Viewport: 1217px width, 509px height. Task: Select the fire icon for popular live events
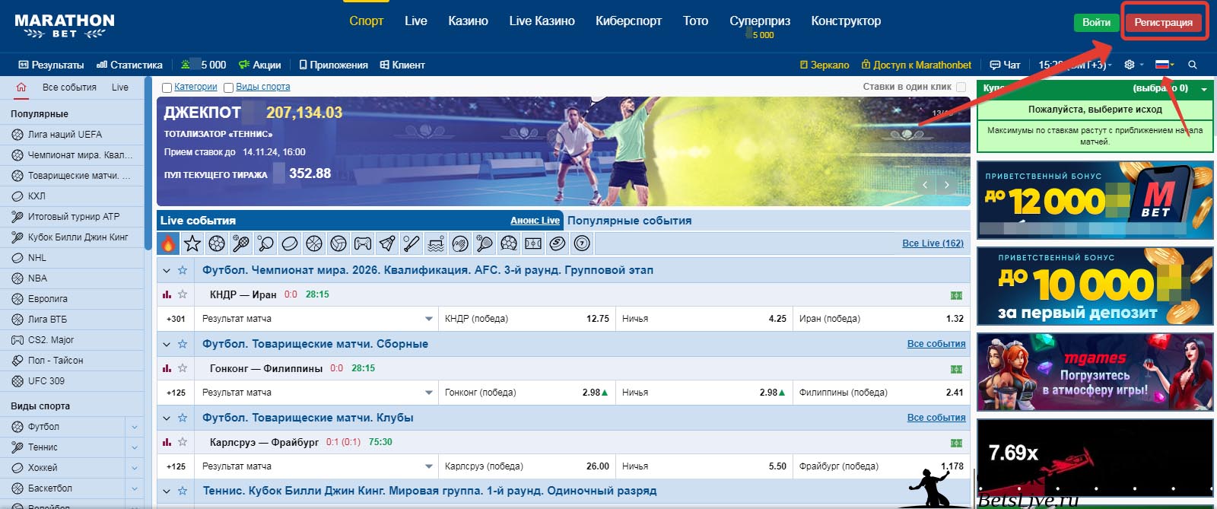tap(168, 243)
